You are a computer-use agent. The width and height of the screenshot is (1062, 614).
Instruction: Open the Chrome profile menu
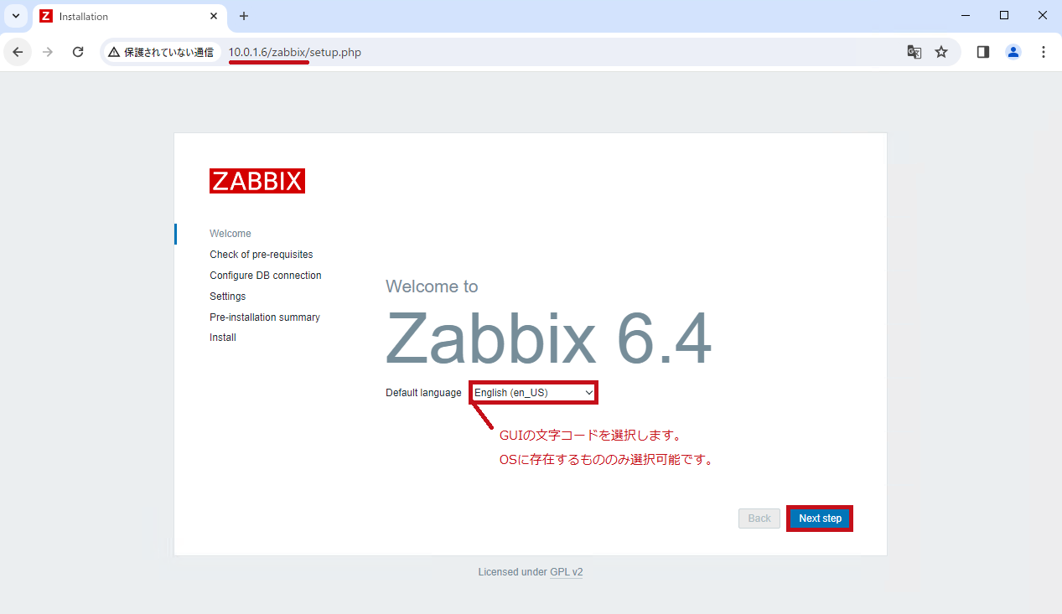coord(1013,52)
